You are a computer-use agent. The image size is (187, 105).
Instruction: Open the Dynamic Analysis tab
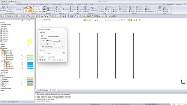[56, 4]
